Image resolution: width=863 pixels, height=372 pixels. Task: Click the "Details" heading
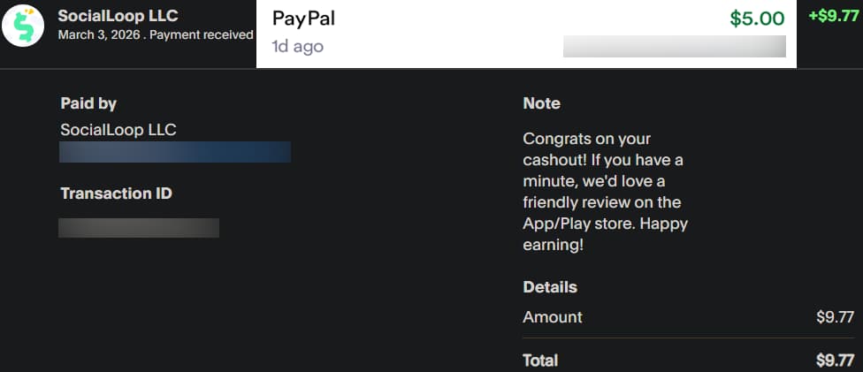[550, 287]
